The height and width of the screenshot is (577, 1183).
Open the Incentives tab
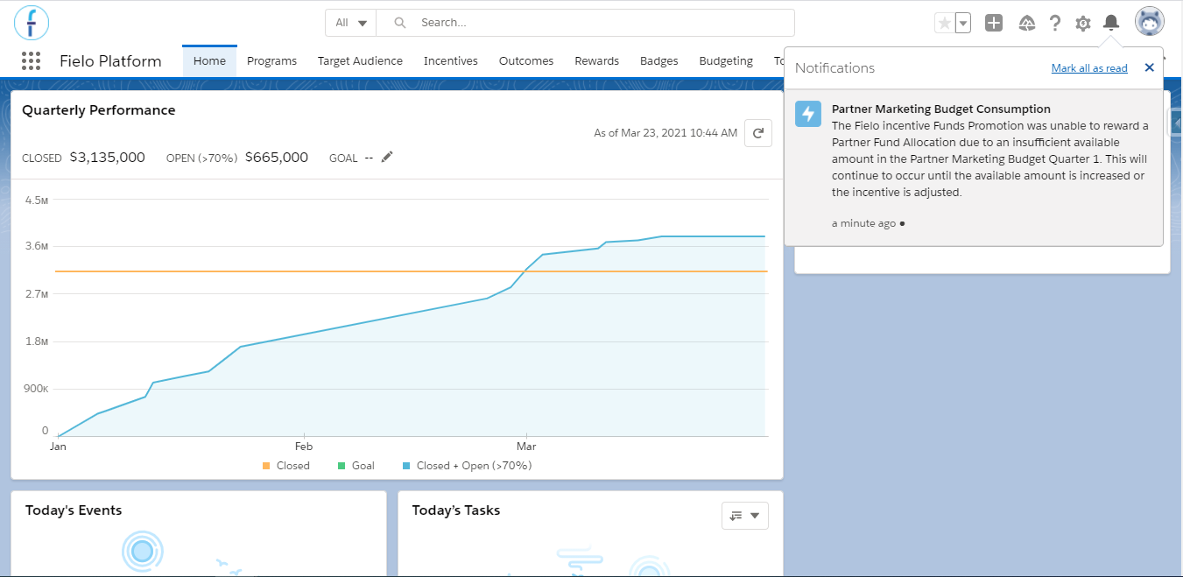[451, 60]
